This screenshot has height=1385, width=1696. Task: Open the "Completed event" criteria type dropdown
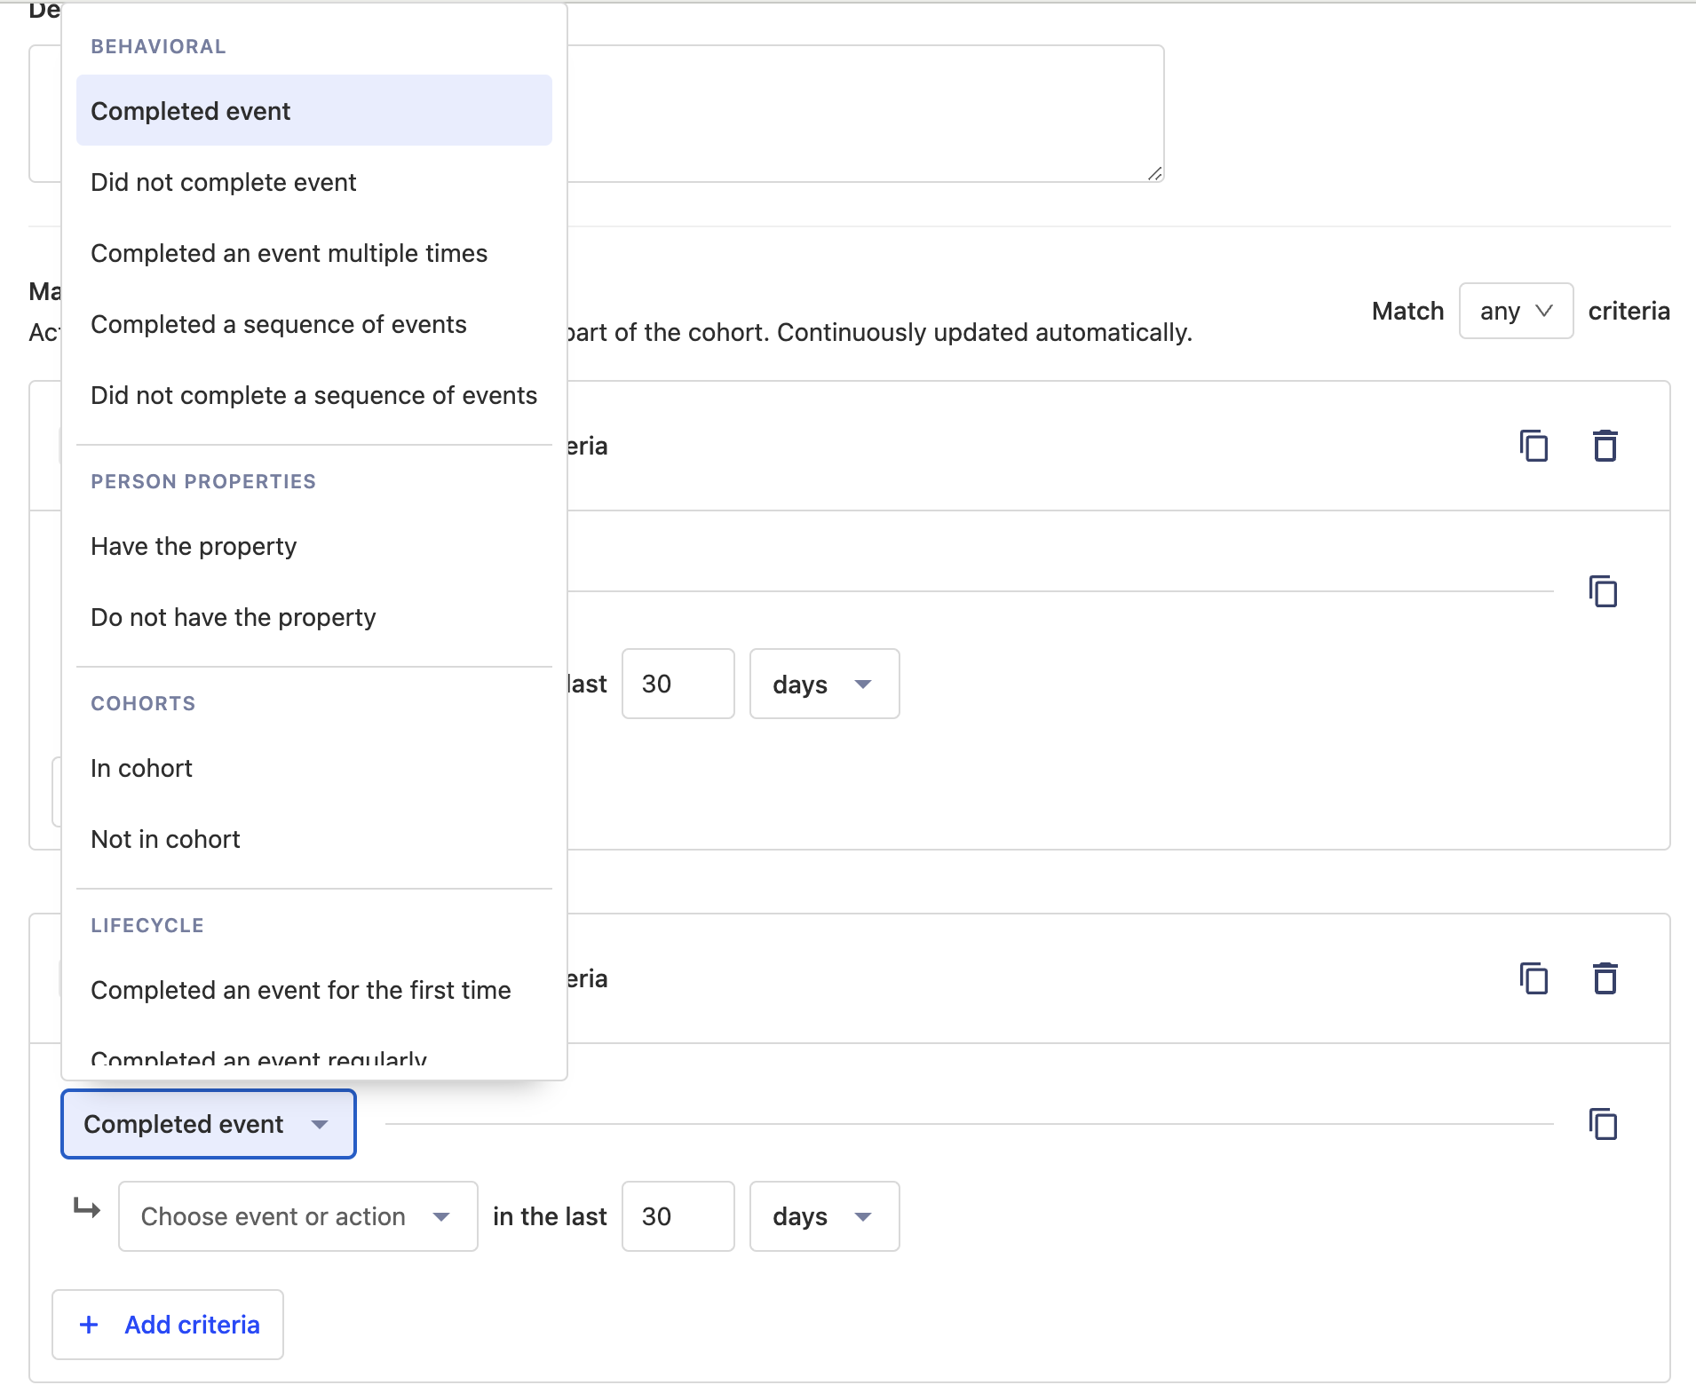pyautogui.click(x=208, y=1124)
